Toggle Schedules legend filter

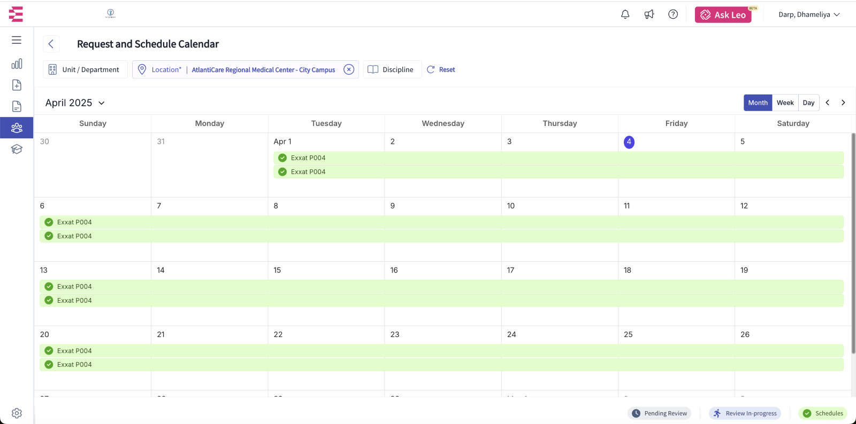pyautogui.click(x=823, y=413)
